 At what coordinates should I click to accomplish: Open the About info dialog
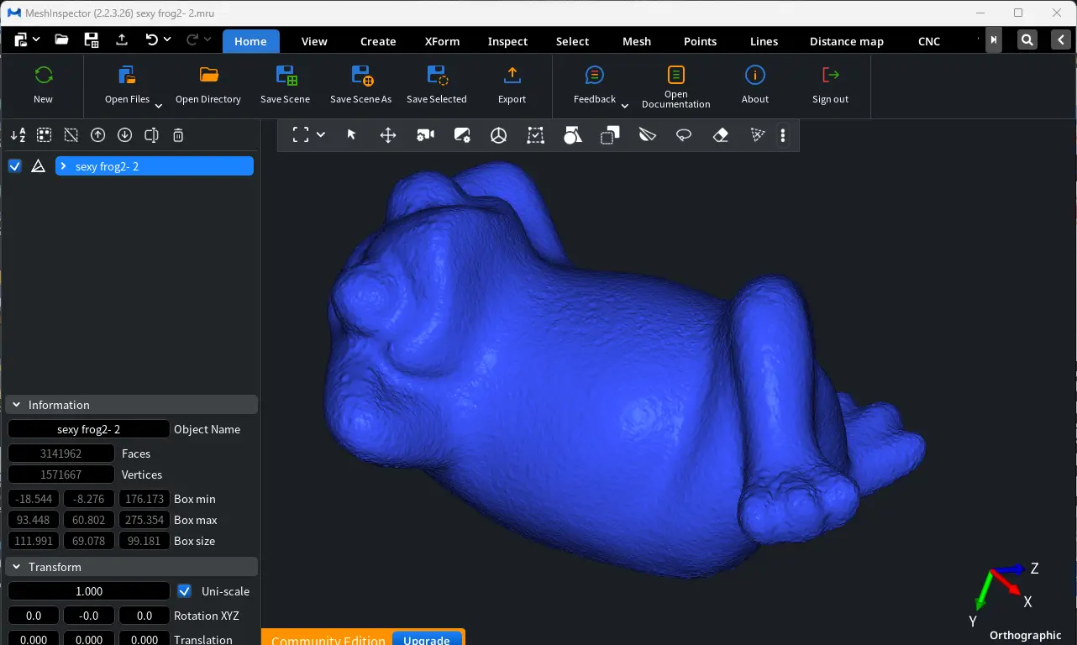(x=755, y=75)
